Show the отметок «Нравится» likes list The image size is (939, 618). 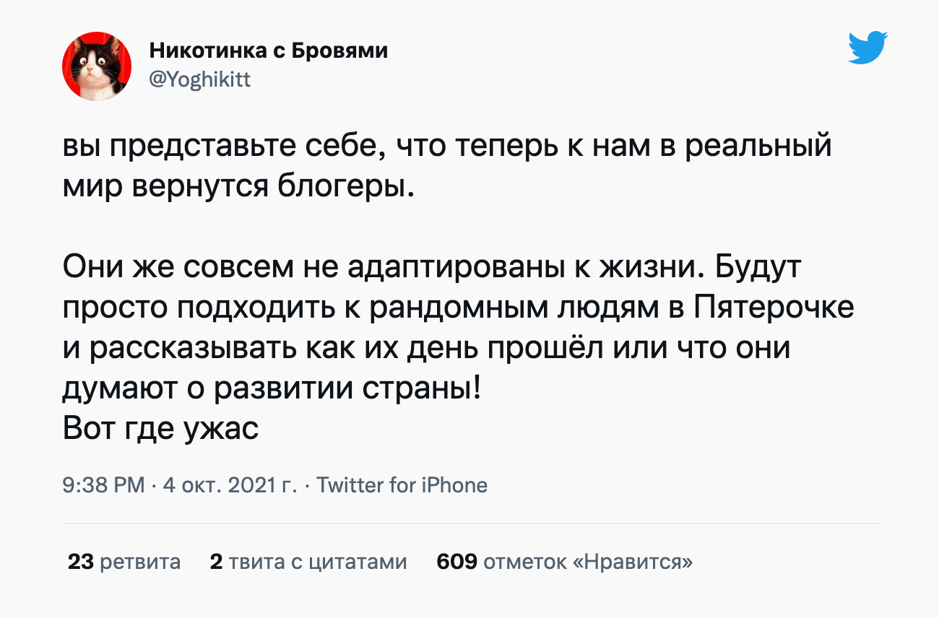pyautogui.click(x=587, y=562)
